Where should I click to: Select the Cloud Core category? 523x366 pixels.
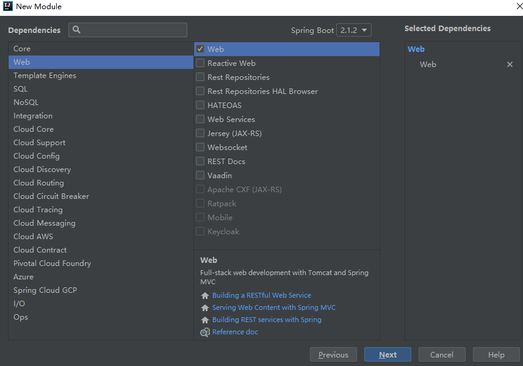tap(101, 129)
